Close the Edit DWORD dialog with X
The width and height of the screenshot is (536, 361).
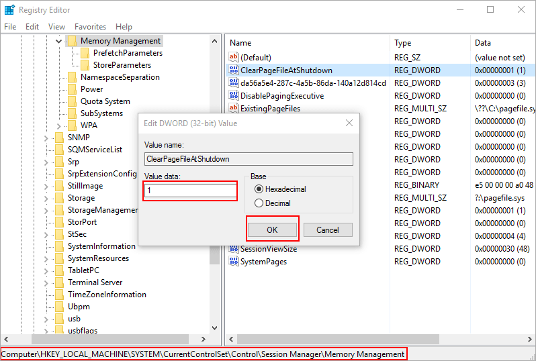[x=349, y=123]
